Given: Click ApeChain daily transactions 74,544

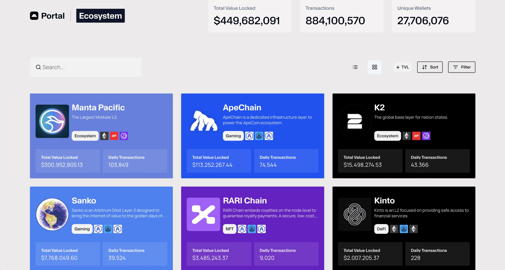Looking at the screenshot, I should pos(268,165).
